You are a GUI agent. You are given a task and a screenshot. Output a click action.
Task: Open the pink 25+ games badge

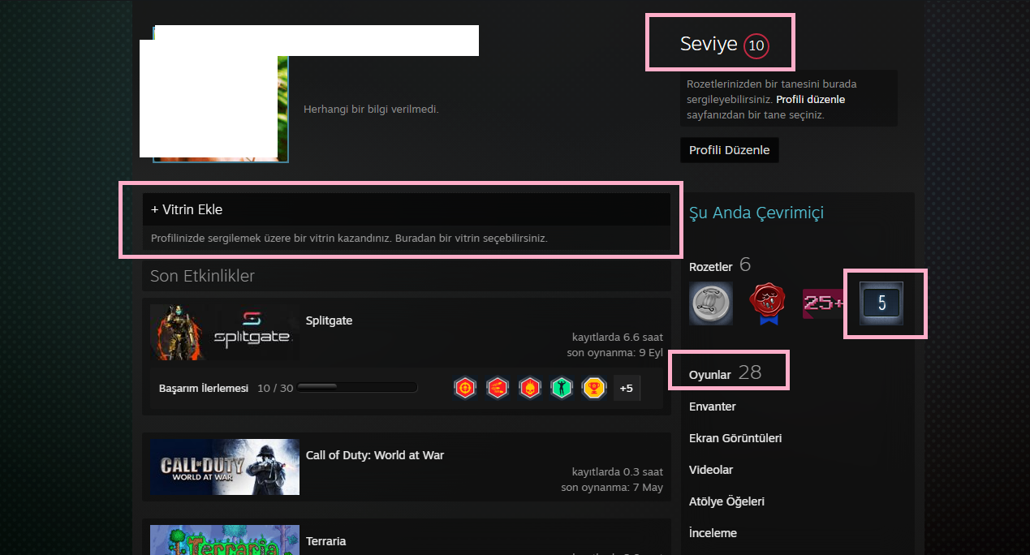(824, 303)
